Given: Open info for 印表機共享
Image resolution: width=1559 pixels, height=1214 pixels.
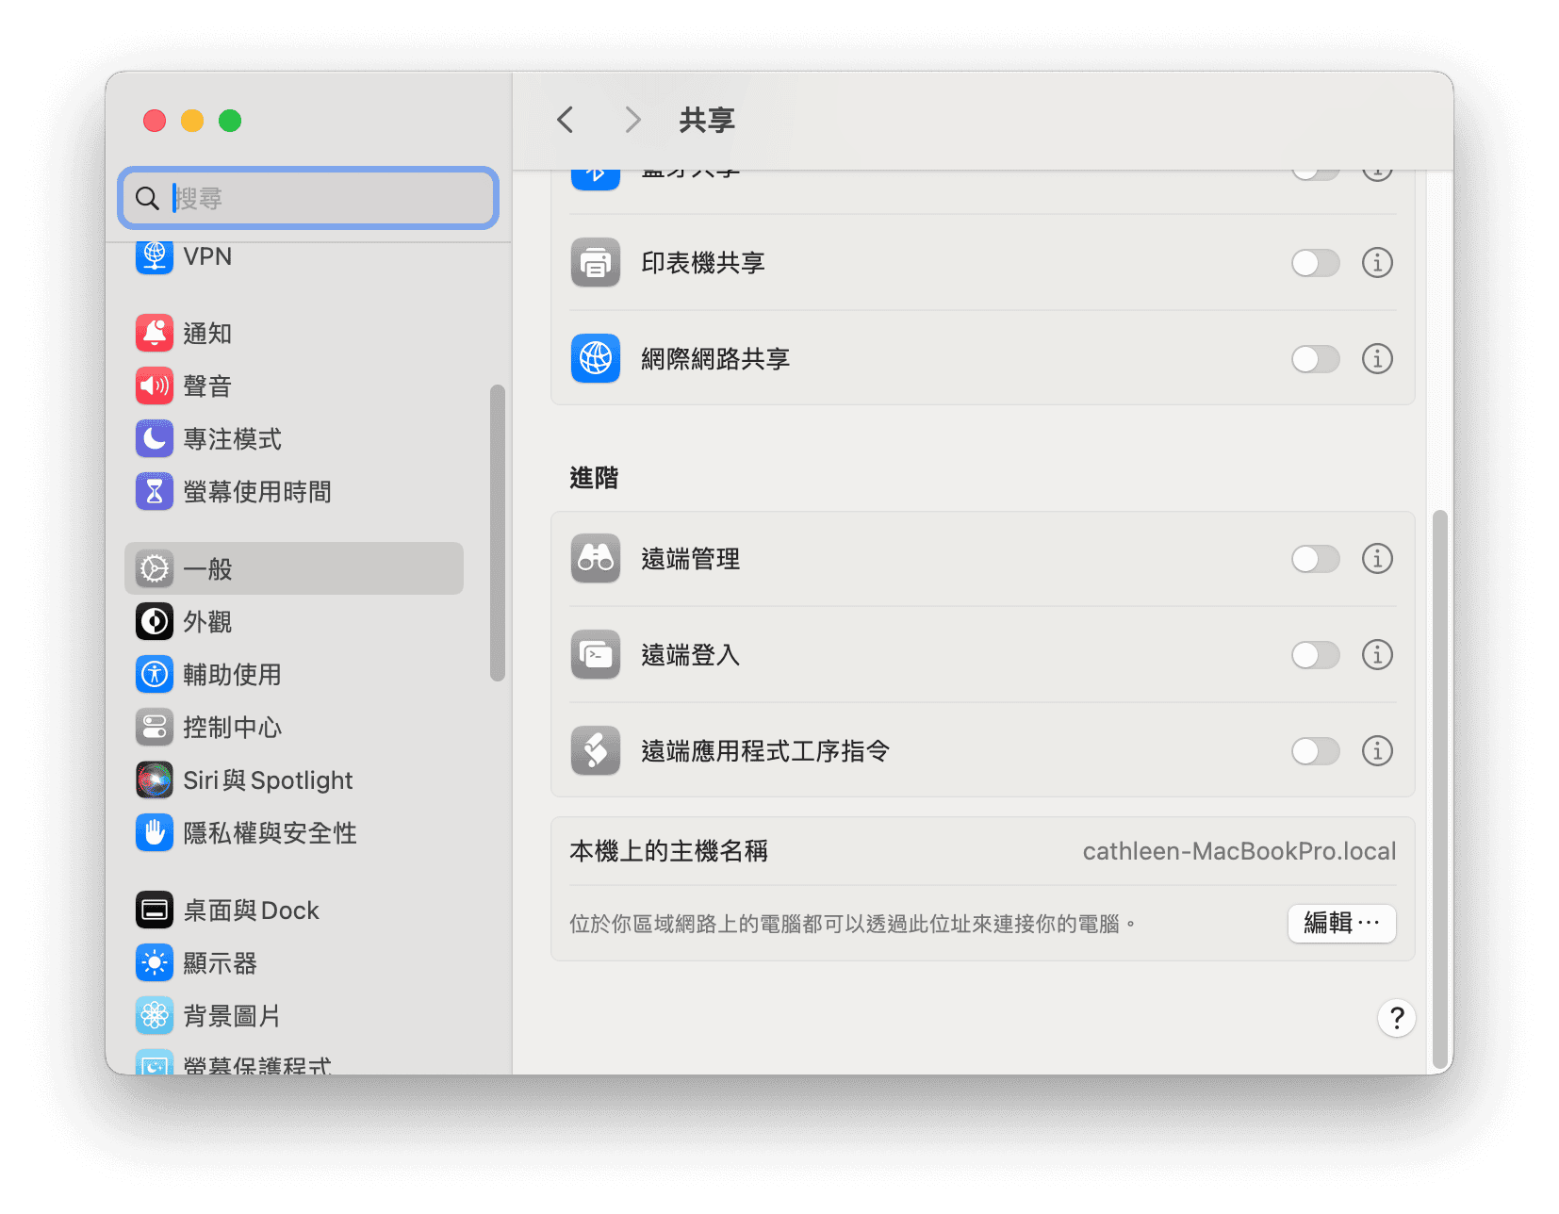Looking at the screenshot, I should point(1377,262).
